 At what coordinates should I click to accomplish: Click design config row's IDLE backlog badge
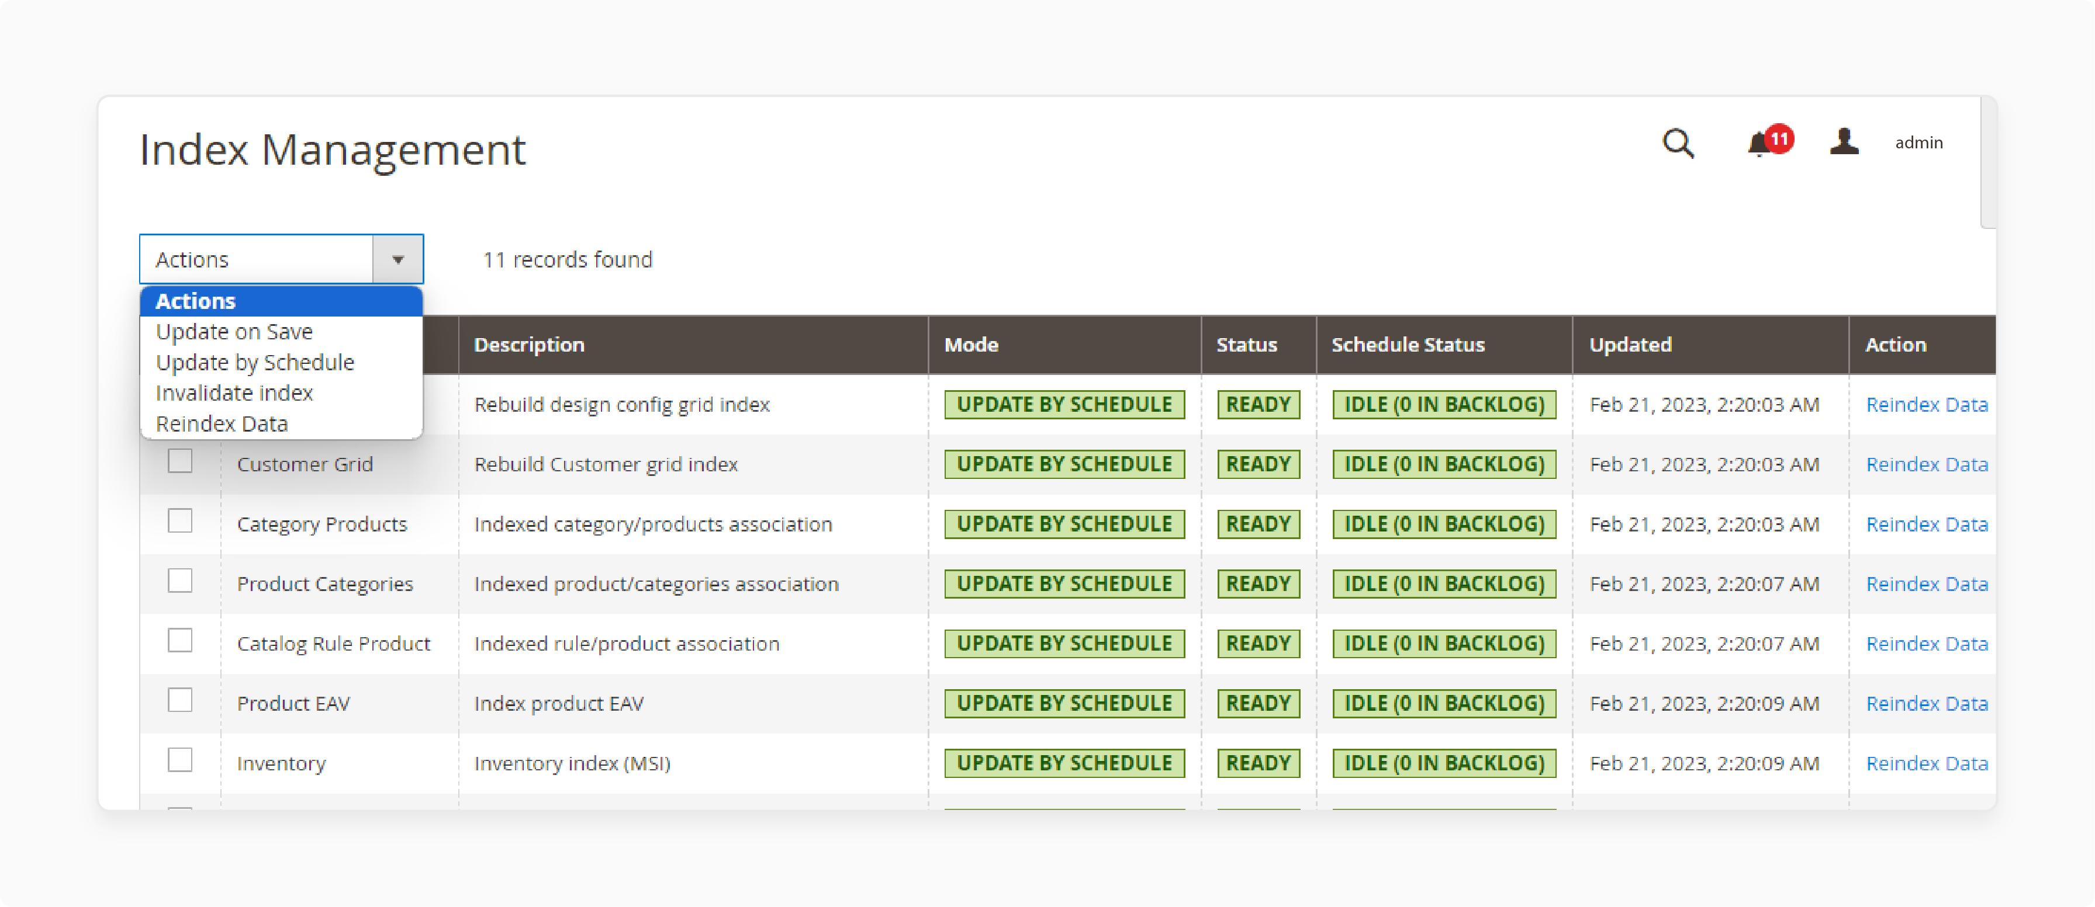pyautogui.click(x=1444, y=405)
